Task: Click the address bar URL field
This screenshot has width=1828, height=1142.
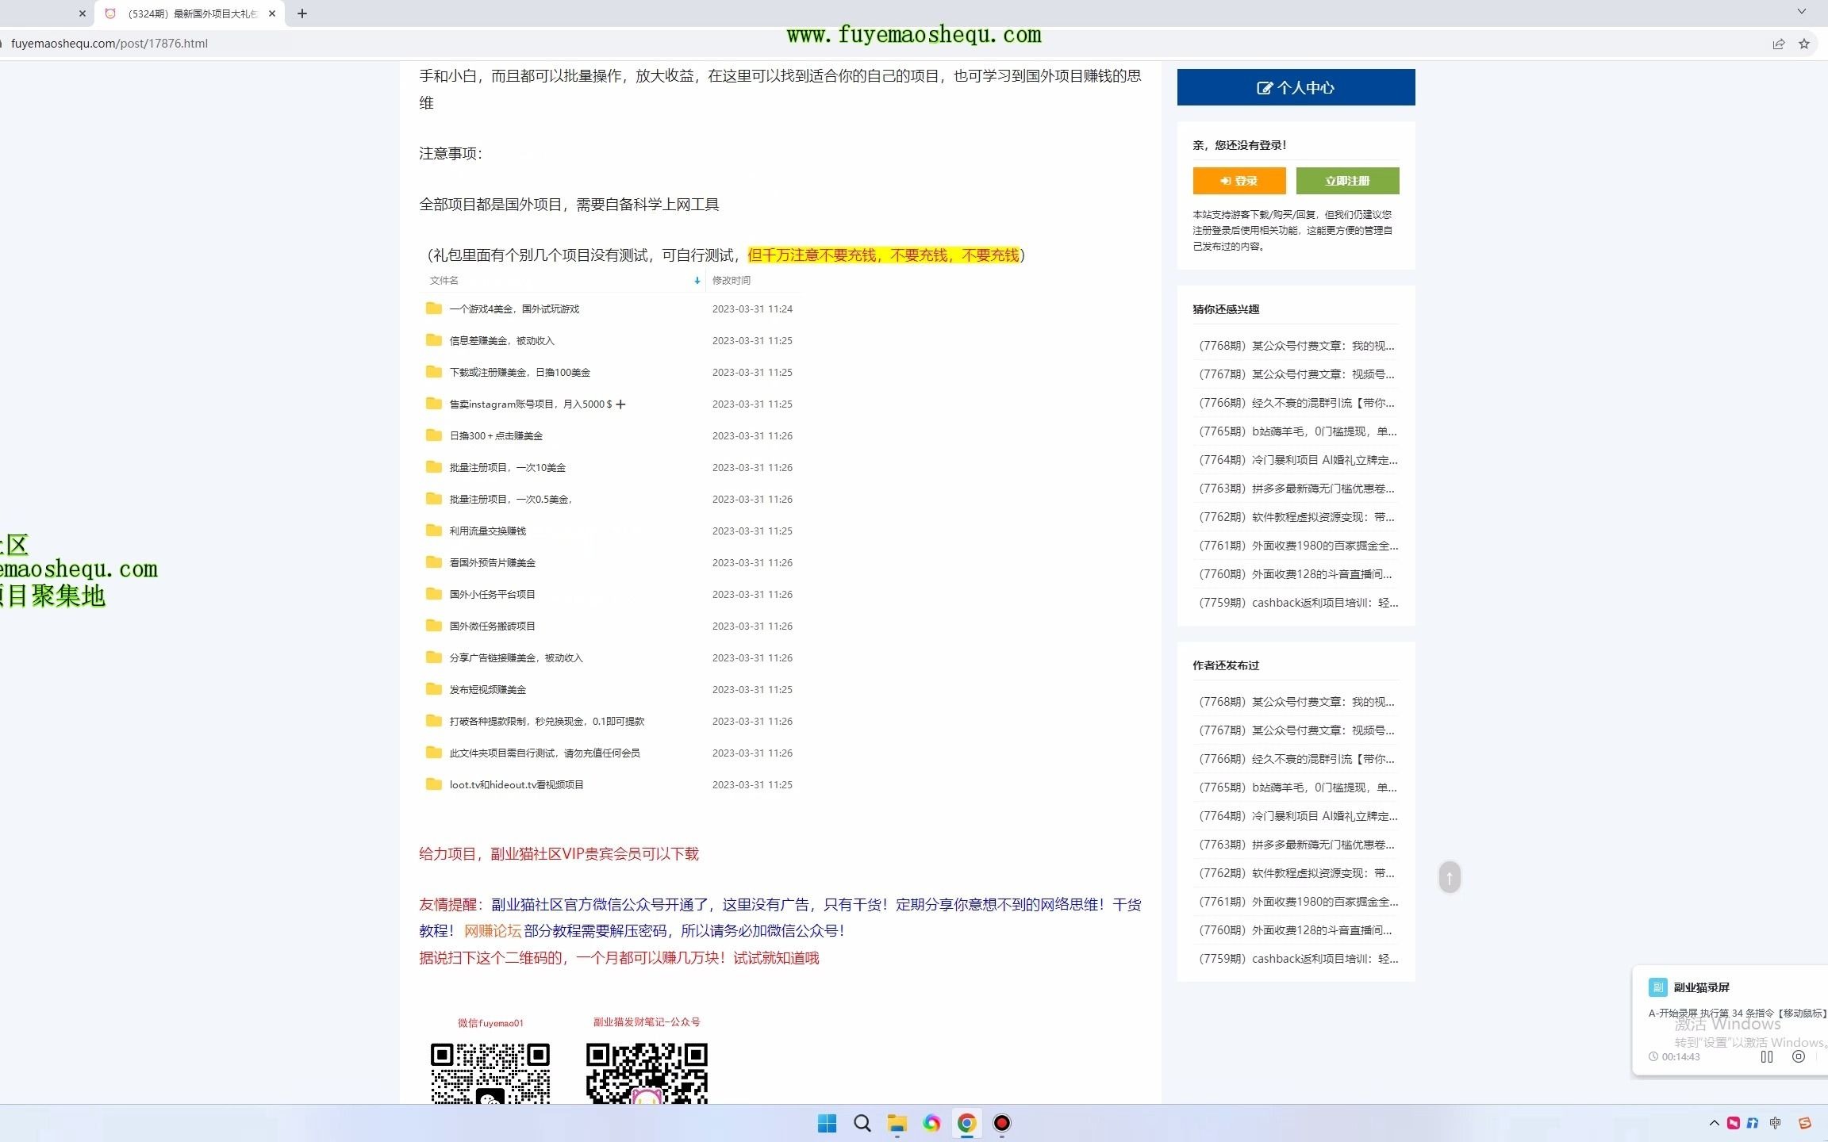Action: pos(873,44)
